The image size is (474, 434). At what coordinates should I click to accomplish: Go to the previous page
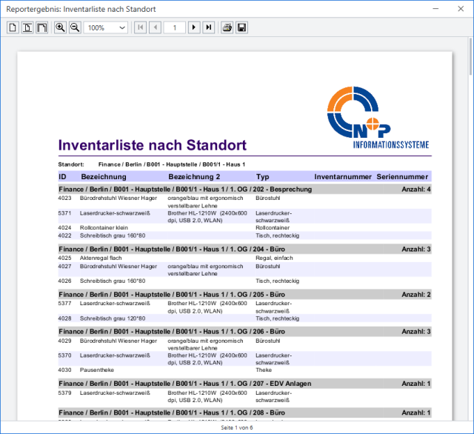coord(155,28)
